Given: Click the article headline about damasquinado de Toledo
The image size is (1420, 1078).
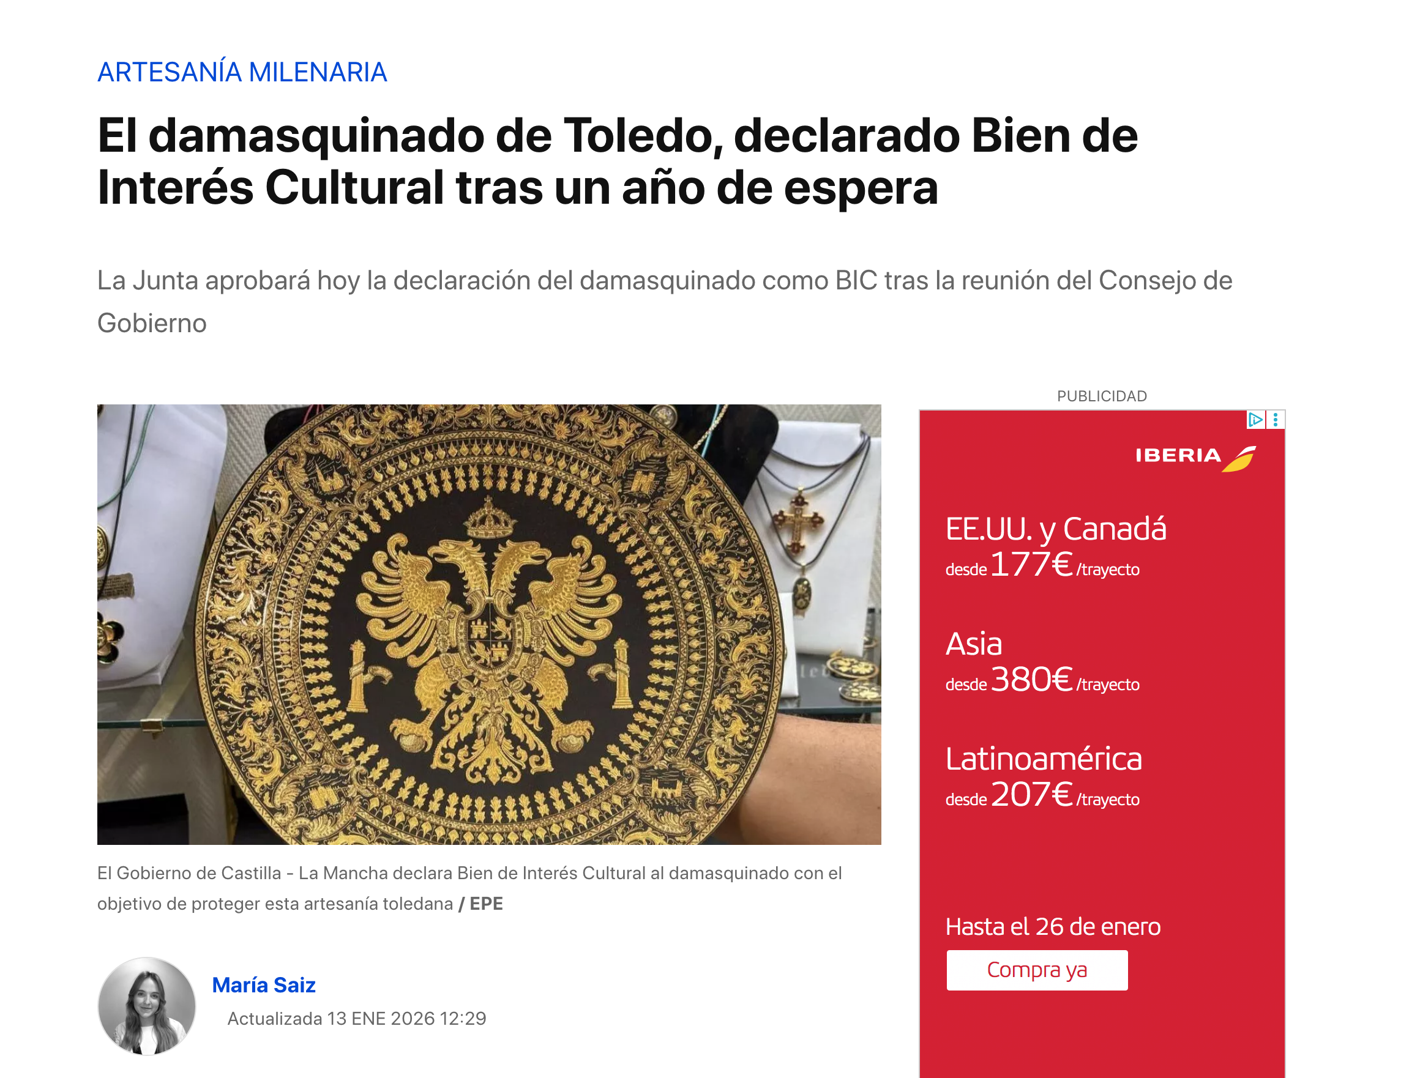Looking at the screenshot, I should (x=618, y=162).
